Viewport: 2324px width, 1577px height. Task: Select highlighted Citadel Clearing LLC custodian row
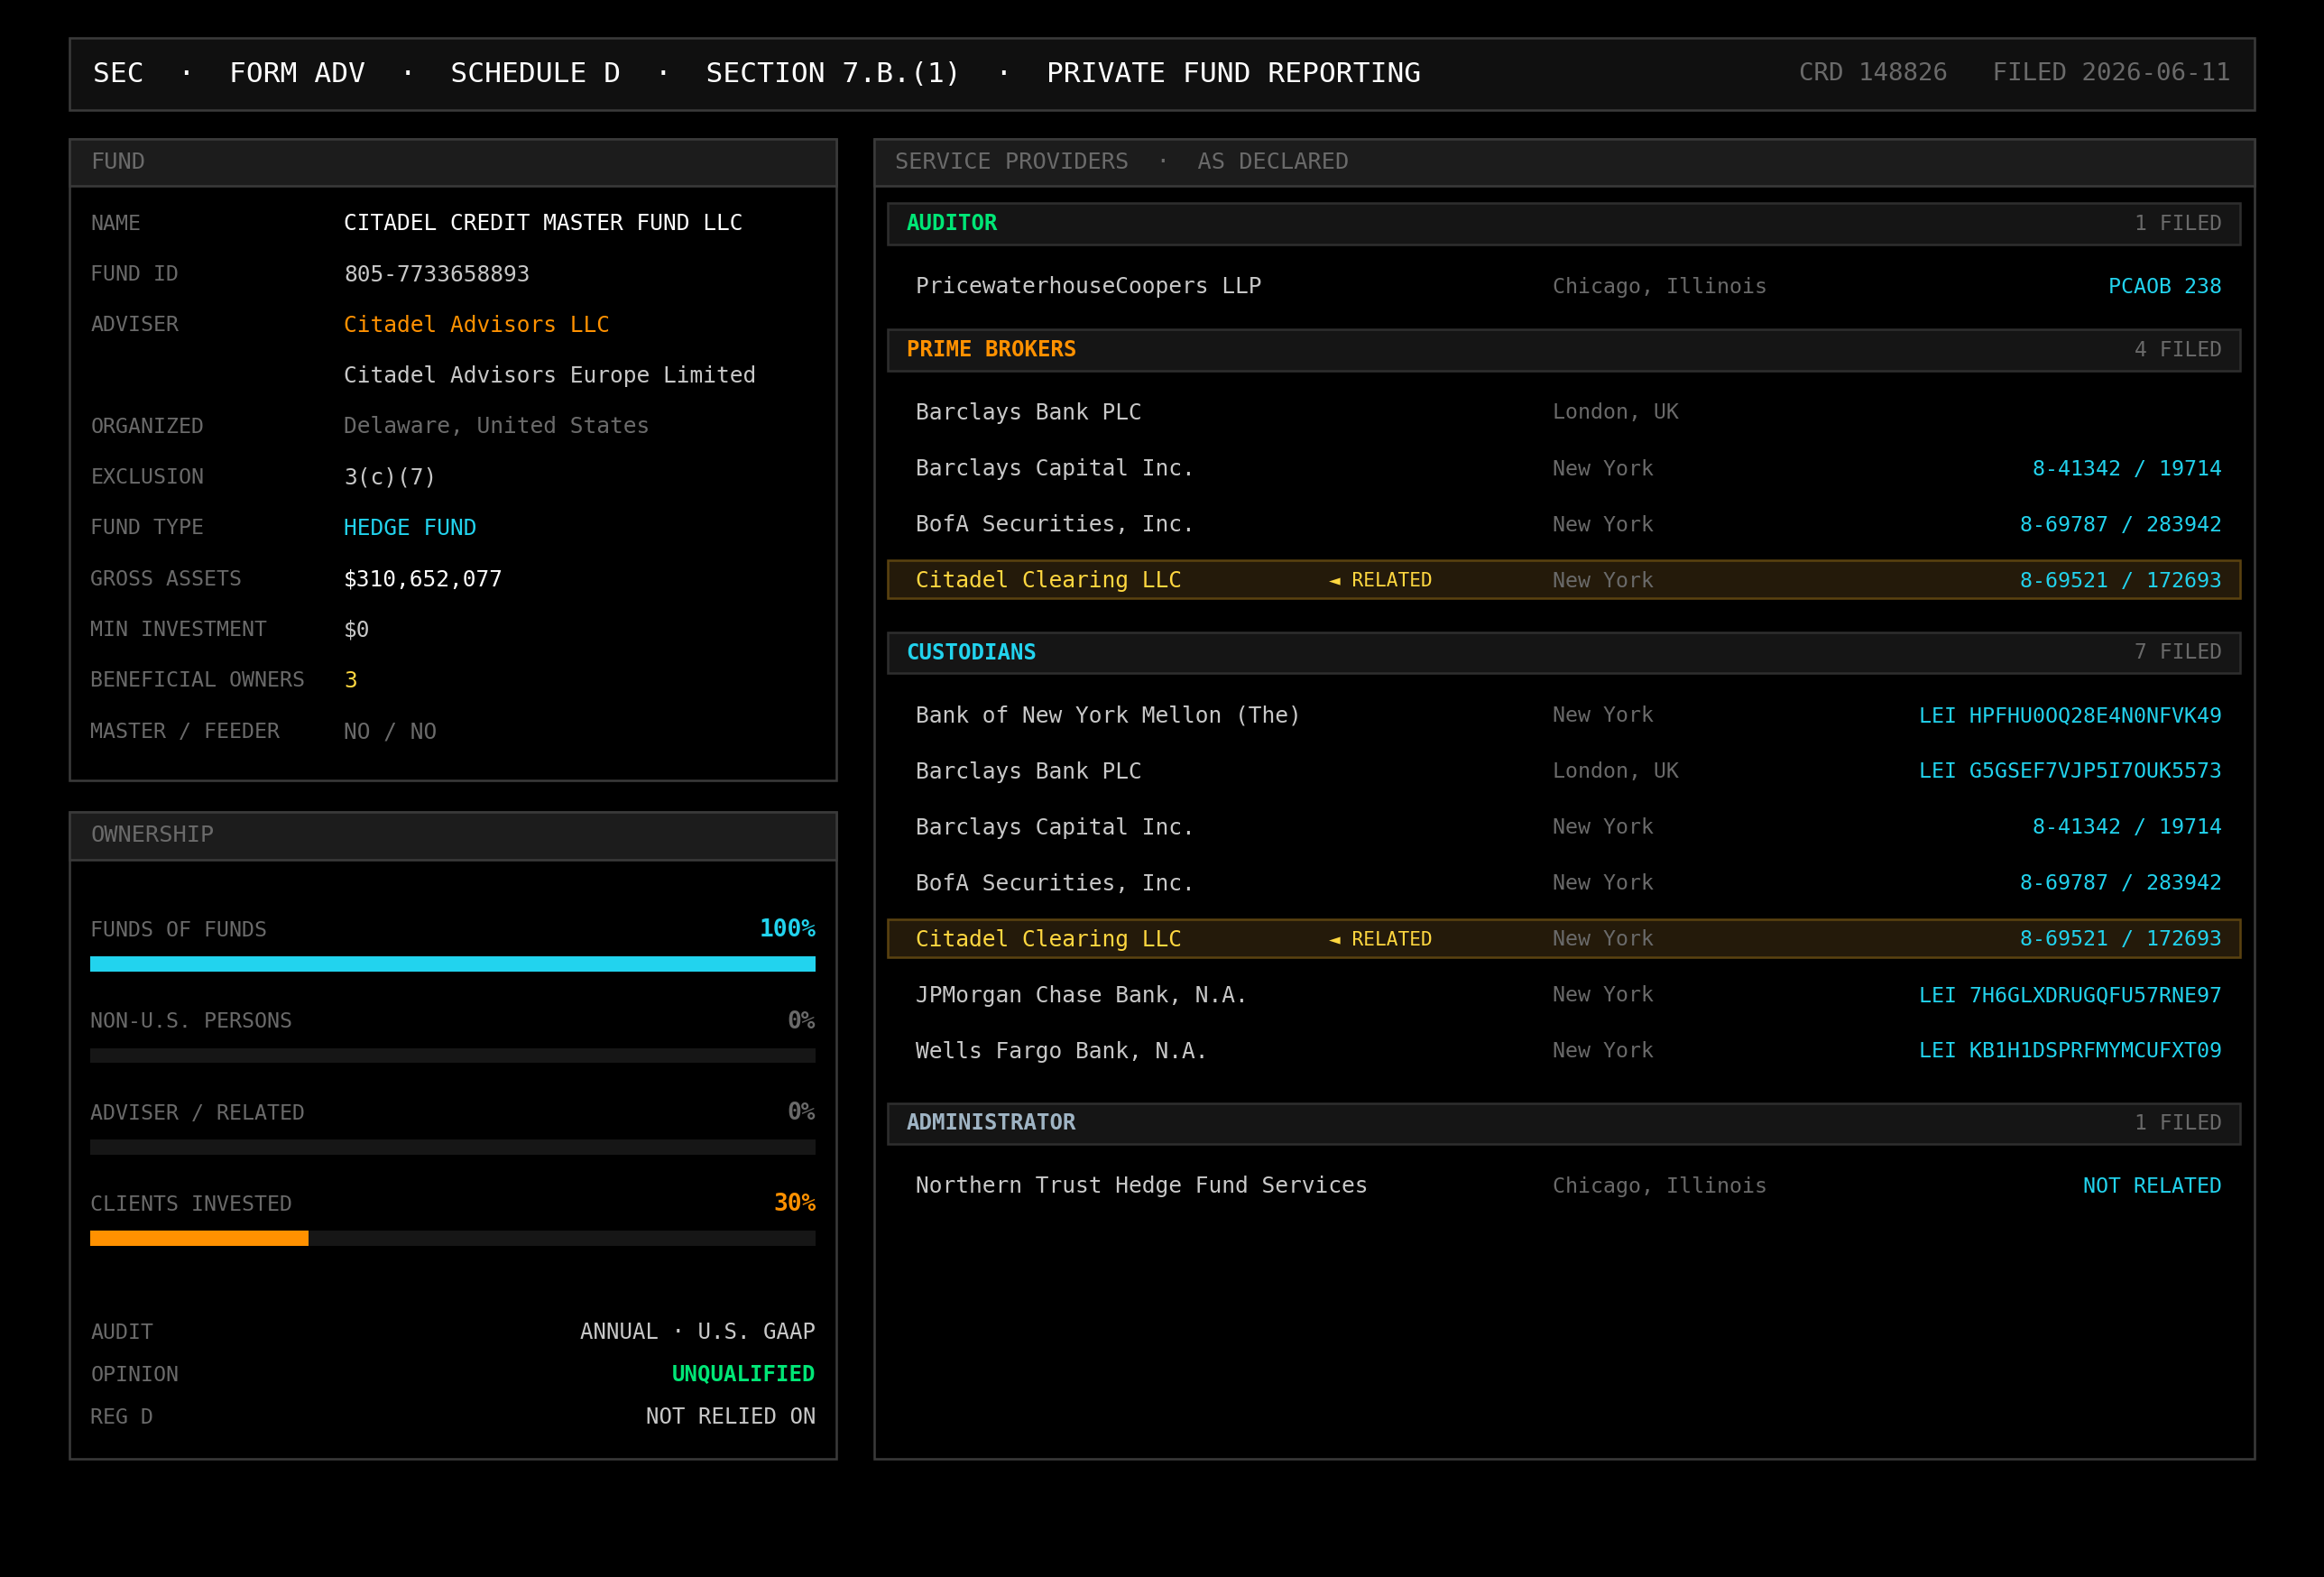(1563, 939)
